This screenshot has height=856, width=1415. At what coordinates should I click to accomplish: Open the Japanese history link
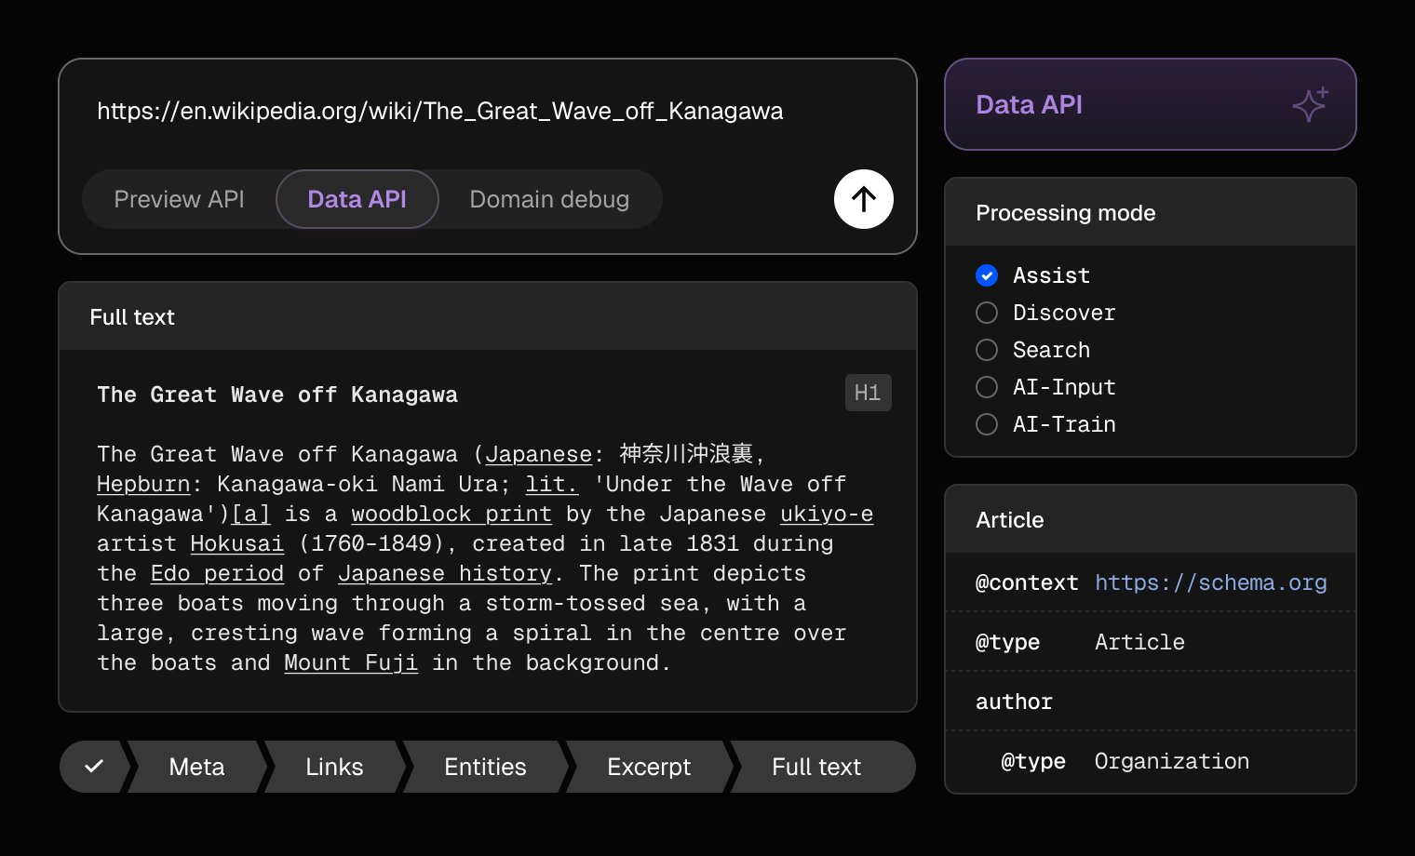(445, 573)
